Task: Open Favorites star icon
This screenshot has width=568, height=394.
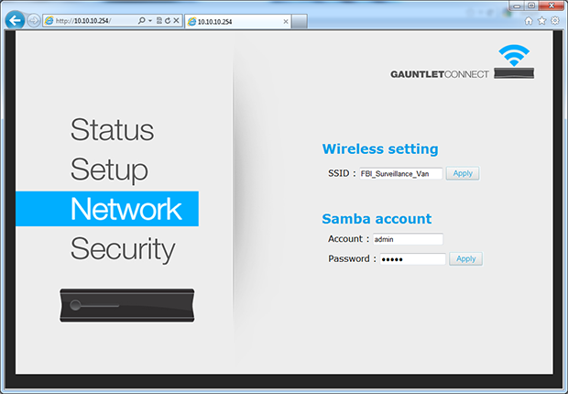Action: tap(541, 20)
